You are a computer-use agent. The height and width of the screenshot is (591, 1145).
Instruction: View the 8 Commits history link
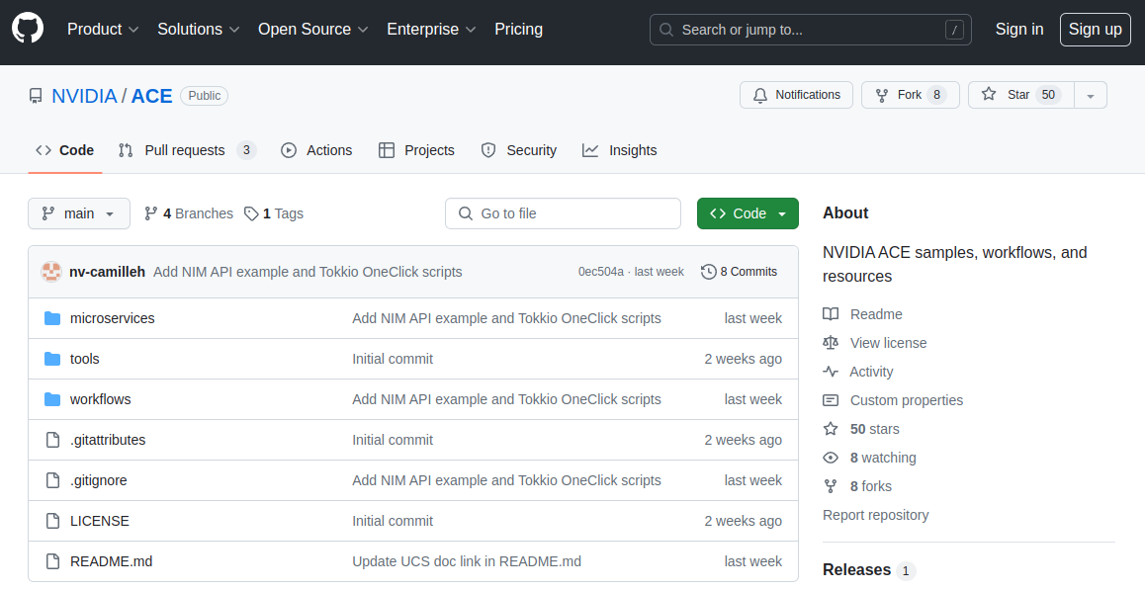click(x=739, y=272)
